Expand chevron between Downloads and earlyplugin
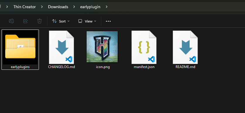The height and width of the screenshot is (113, 245). click(74, 7)
